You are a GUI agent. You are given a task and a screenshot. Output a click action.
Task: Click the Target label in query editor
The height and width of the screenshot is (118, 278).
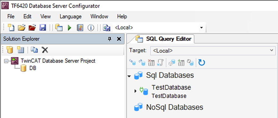(138, 50)
